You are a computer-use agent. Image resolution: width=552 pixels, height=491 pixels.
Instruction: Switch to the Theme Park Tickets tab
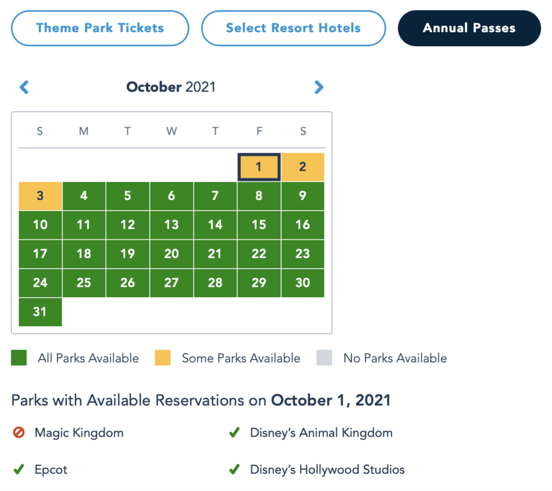(x=100, y=28)
